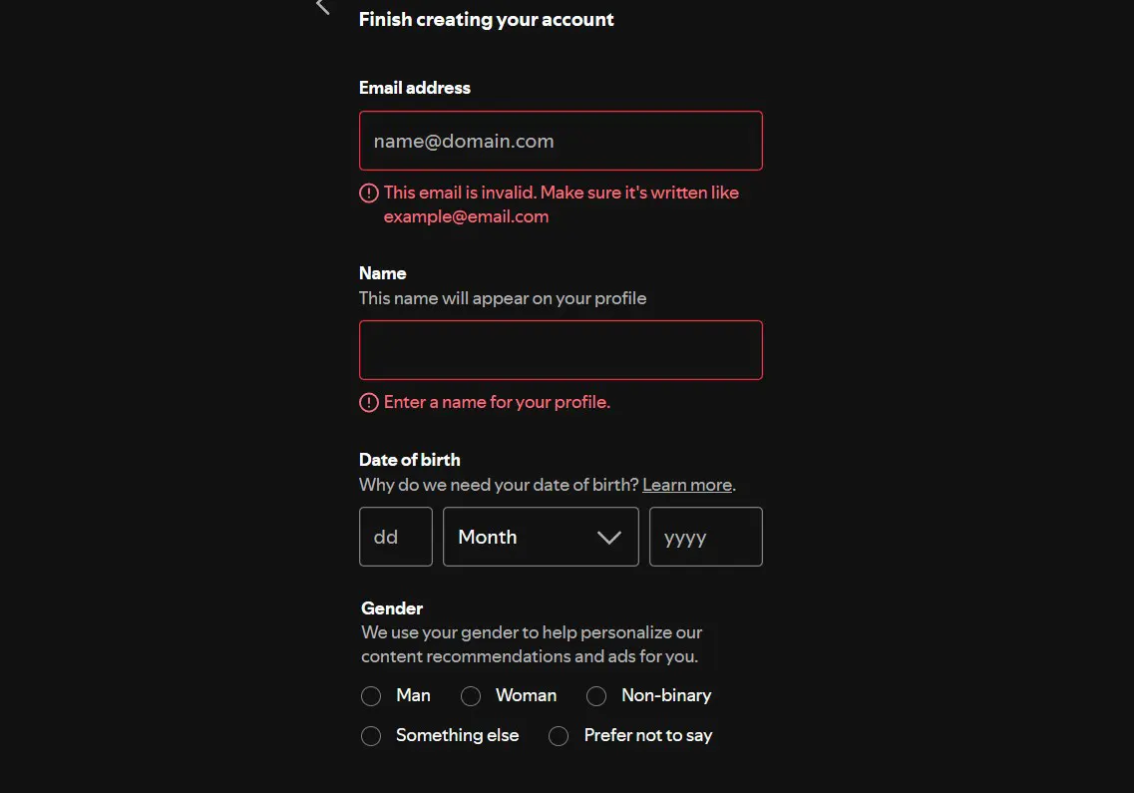The width and height of the screenshot is (1134, 793).
Task: Click the yyyy year input box
Action: click(705, 537)
